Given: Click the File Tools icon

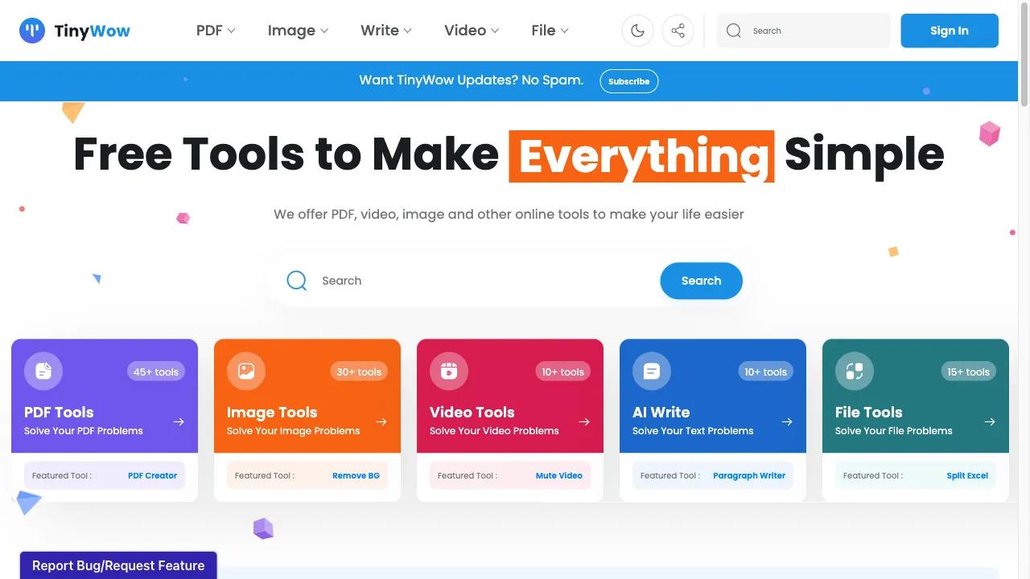Looking at the screenshot, I should pos(855,371).
